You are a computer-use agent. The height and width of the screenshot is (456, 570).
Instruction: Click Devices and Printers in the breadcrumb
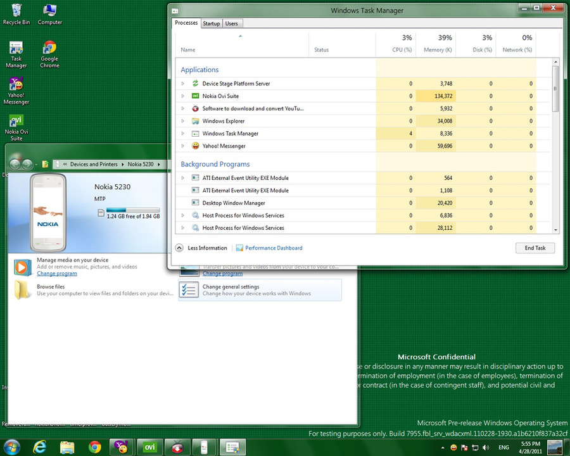click(94, 164)
